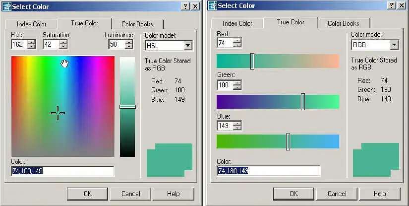Switch to Index Color tab in left dialog
The height and width of the screenshot is (206, 409).
(32, 24)
